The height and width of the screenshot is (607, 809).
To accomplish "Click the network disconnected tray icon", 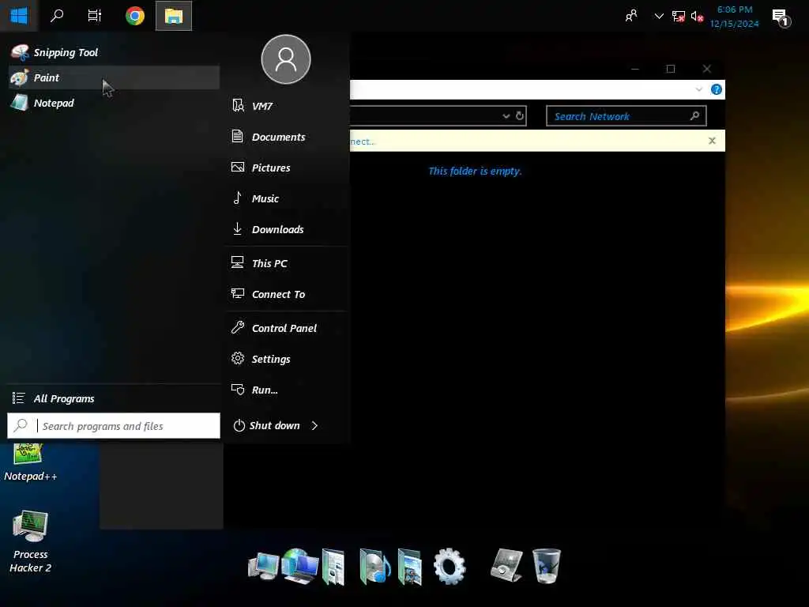I will (x=679, y=17).
